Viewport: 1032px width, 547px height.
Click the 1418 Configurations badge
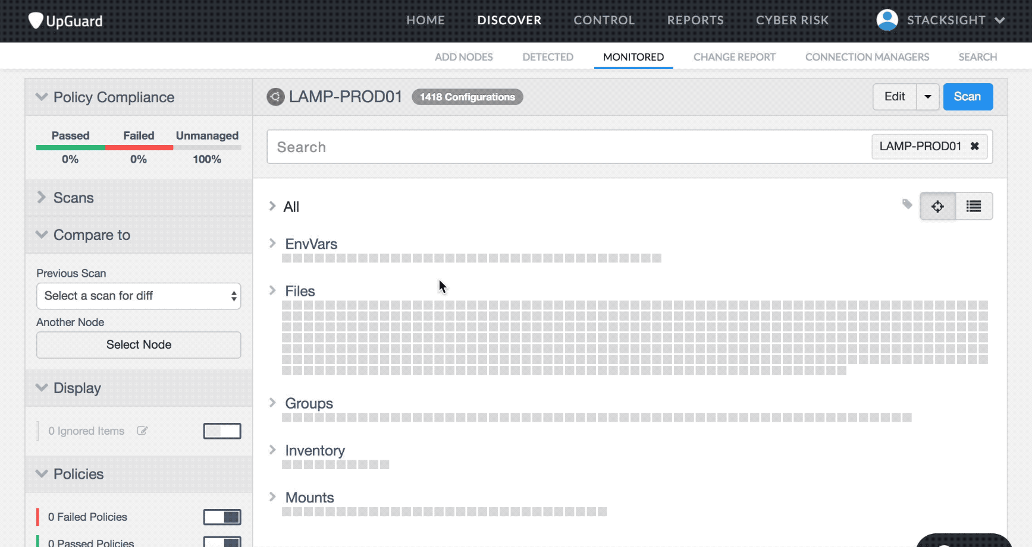(x=468, y=97)
